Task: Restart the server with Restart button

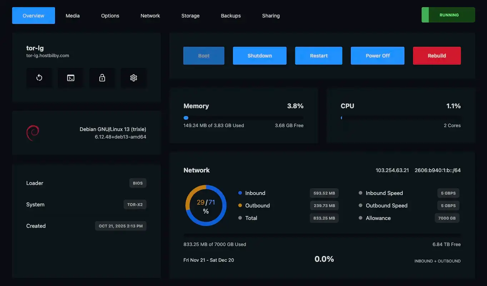Action: [319, 56]
